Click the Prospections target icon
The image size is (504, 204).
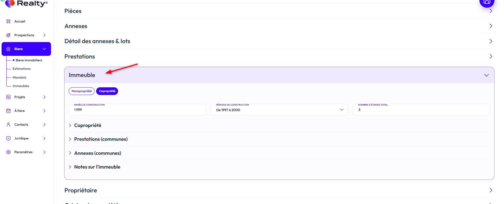tap(8, 35)
